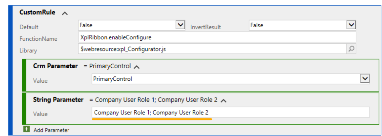Click the Library input field
This screenshot has height=136, width=382.
(212, 49)
